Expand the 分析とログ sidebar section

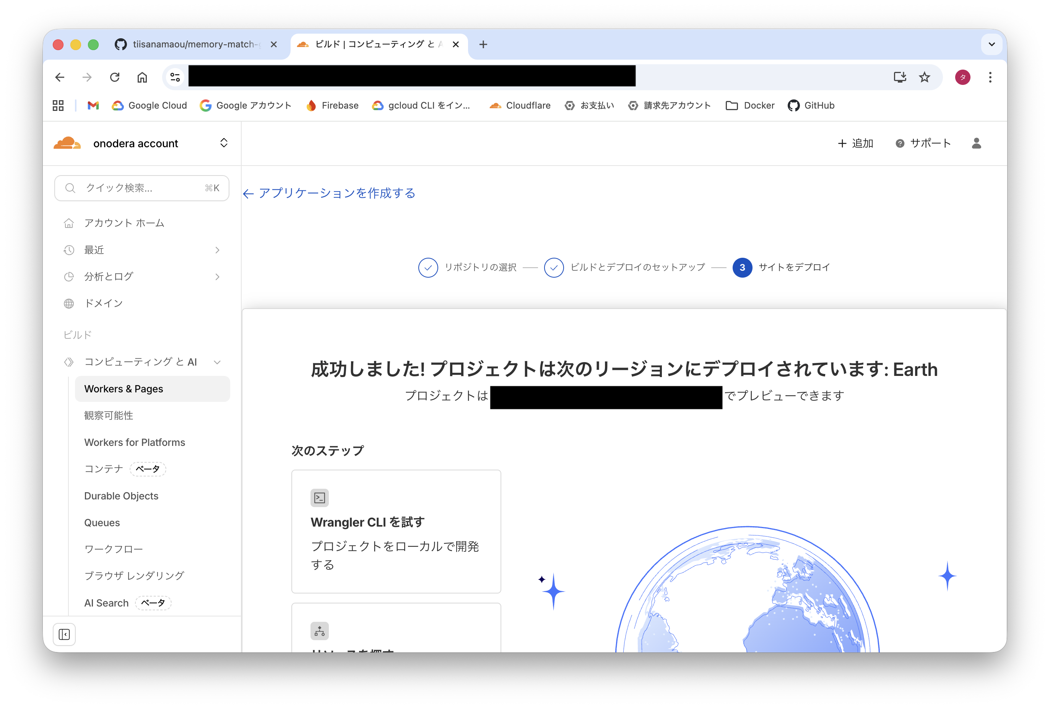coord(217,276)
